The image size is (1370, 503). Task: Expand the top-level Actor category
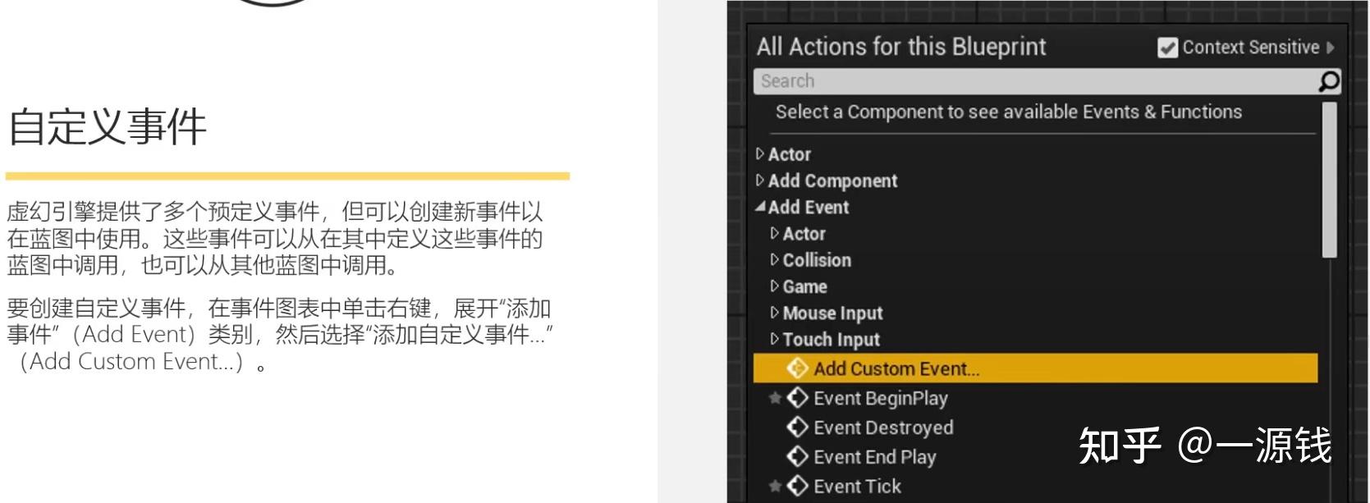click(x=760, y=153)
